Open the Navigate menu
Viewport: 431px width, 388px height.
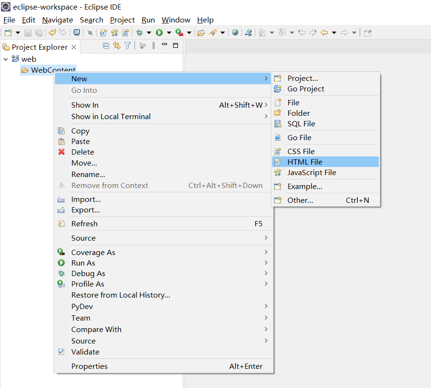57,20
